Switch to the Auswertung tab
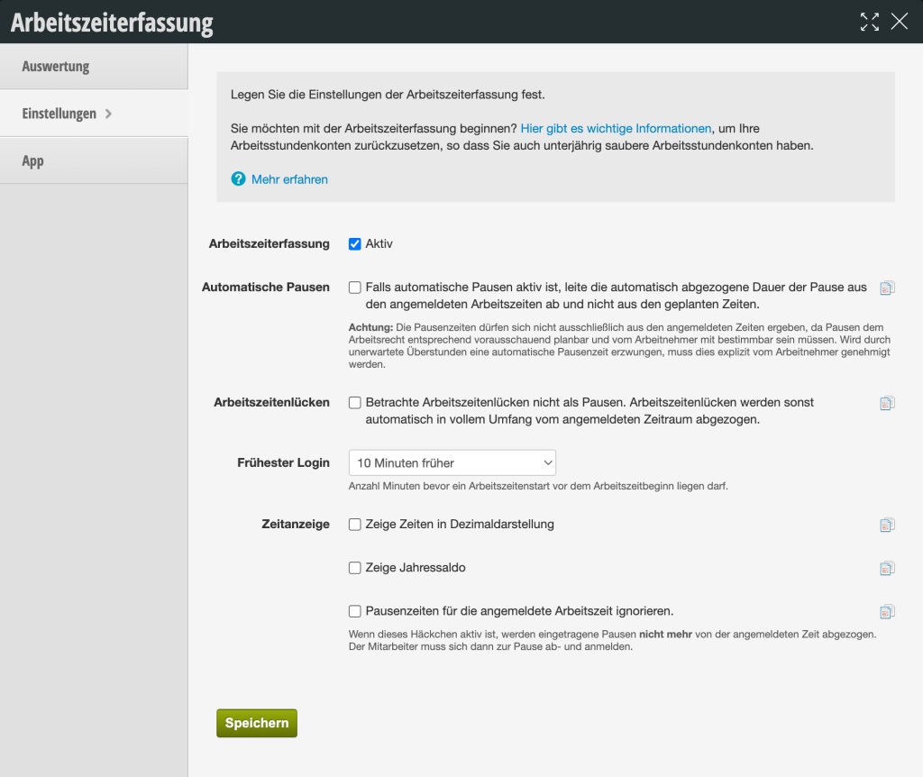 tap(94, 67)
